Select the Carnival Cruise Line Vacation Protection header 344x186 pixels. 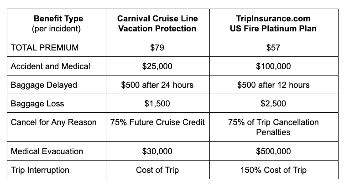(x=158, y=23)
